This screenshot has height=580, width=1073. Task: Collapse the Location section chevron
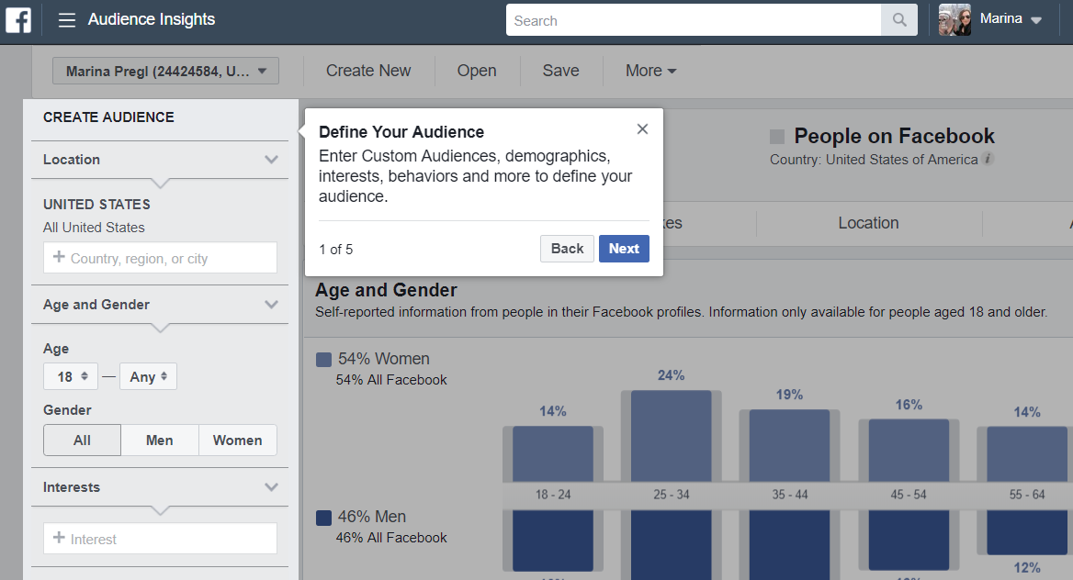pyautogui.click(x=271, y=160)
